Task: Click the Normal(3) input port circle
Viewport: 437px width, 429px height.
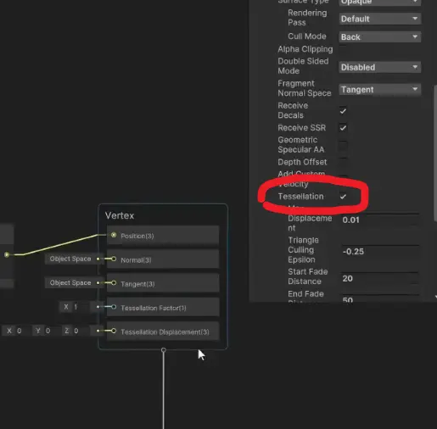Action: point(114,259)
